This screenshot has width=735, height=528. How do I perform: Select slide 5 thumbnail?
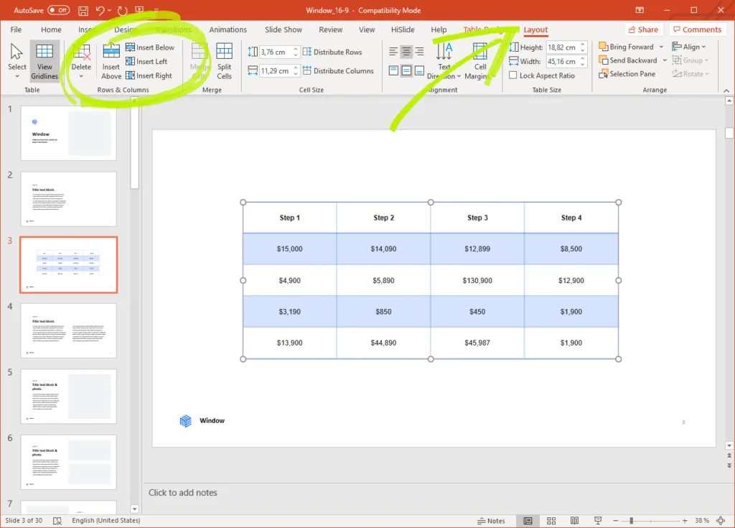[68, 396]
